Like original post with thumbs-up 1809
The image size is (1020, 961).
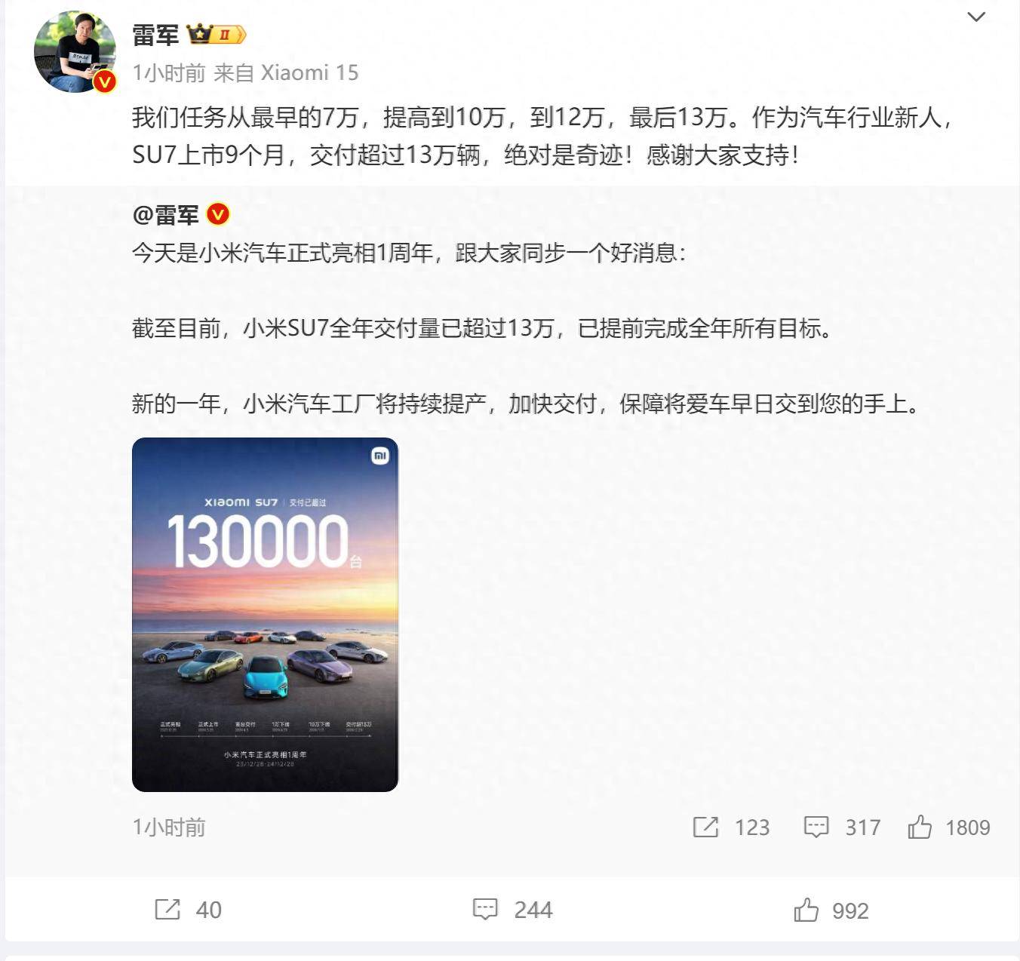coord(920,827)
